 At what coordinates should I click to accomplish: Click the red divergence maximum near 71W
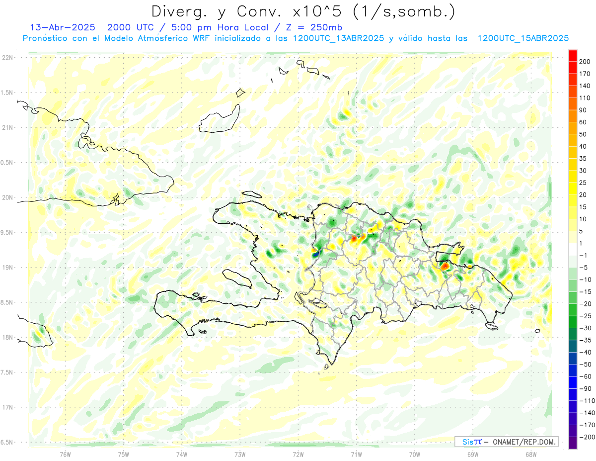click(354, 239)
